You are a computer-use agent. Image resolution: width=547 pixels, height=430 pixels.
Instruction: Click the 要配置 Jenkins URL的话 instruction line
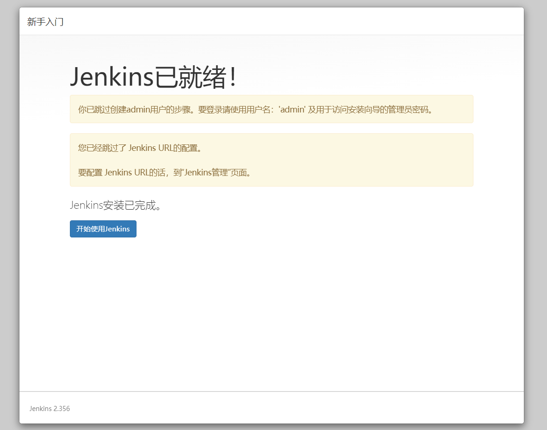pos(164,173)
